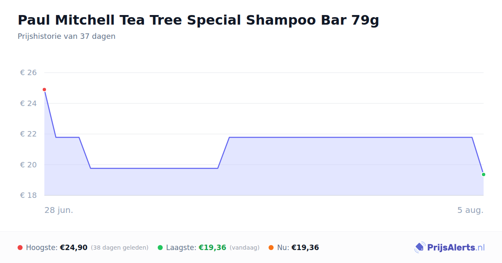Click the 5 aug. end date label

[470, 210]
